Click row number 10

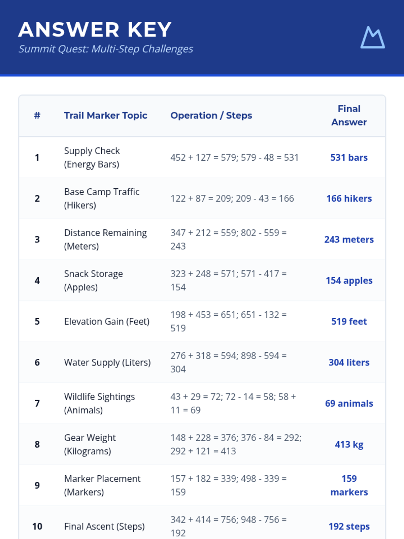point(37,527)
